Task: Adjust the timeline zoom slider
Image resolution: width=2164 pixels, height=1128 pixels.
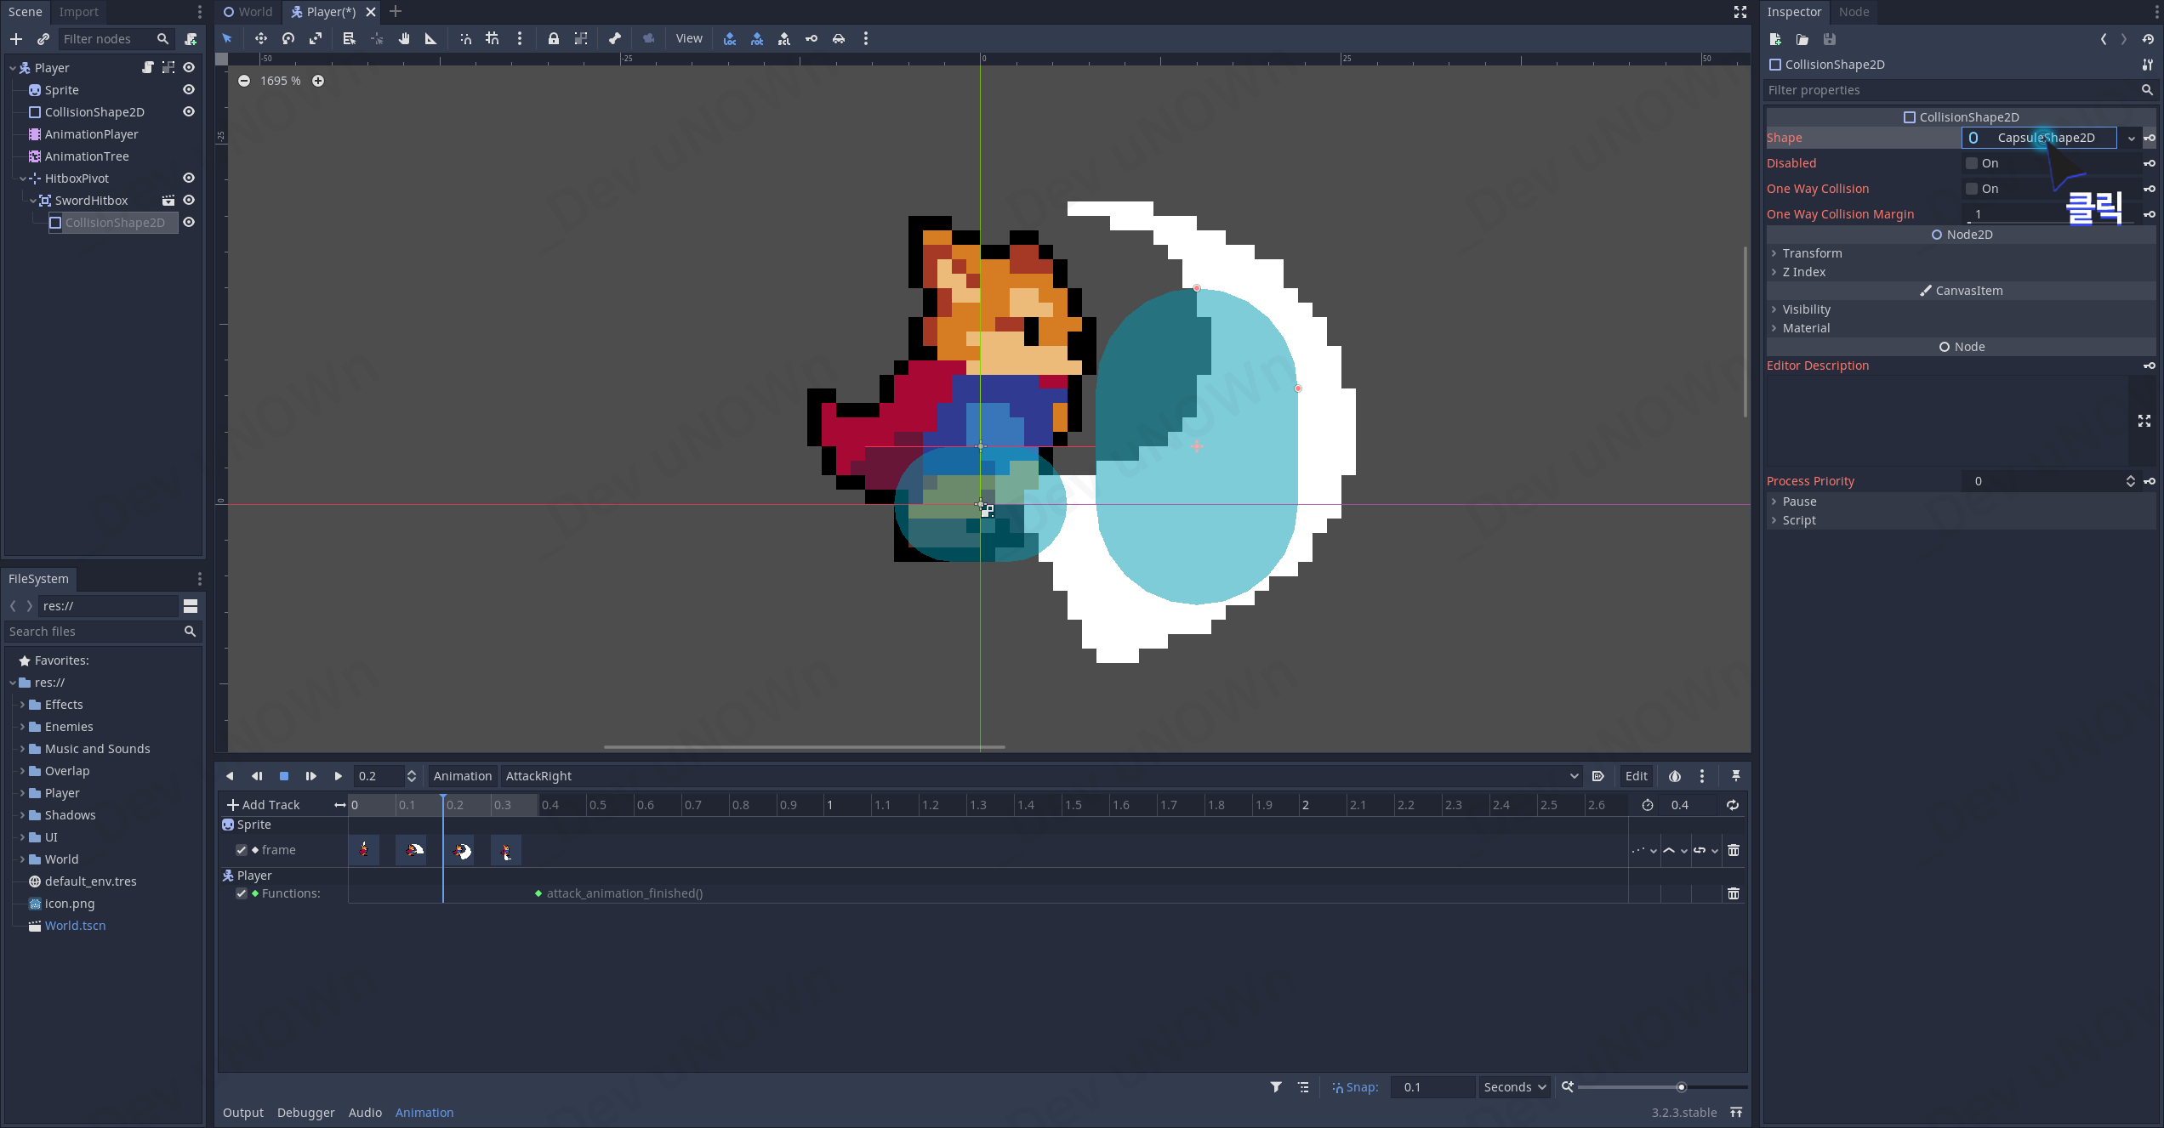Action: (x=1681, y=1087)
